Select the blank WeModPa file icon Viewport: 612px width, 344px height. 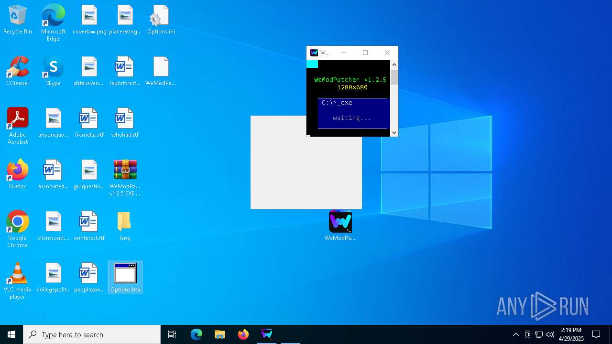161,71
